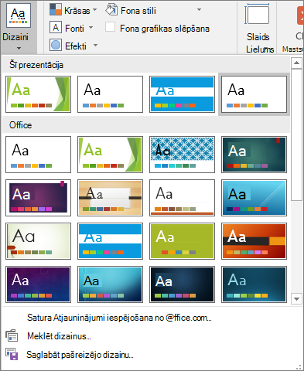The height and width of the screenshot is (371, 304).
Task: Toggle the Fona grafikas slēpšana checkbox
Action: 110,27
